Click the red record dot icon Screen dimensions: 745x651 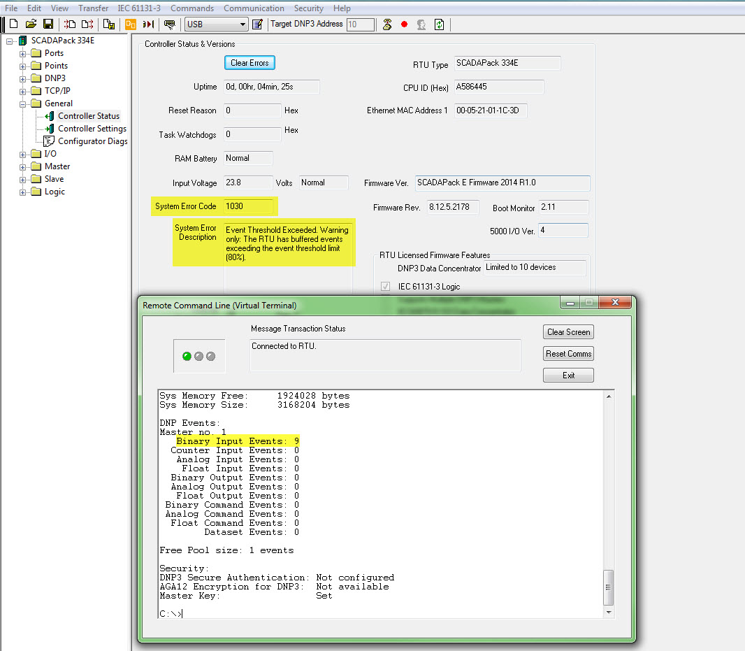[x=405, y=24]
